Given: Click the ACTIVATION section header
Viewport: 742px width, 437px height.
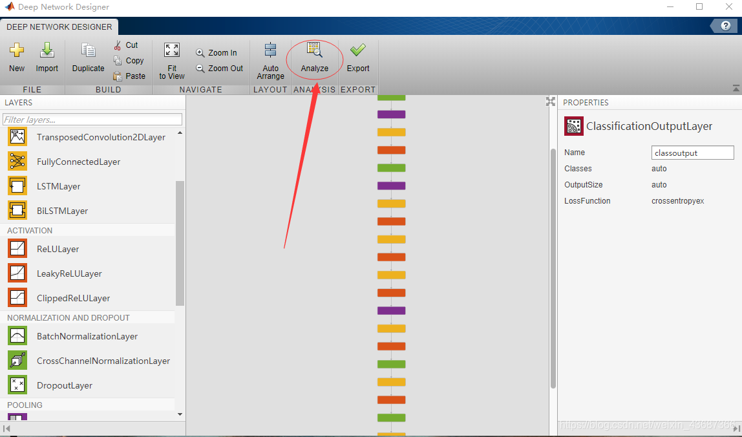Looking at the screenshot, I should (x=30, y=230).
